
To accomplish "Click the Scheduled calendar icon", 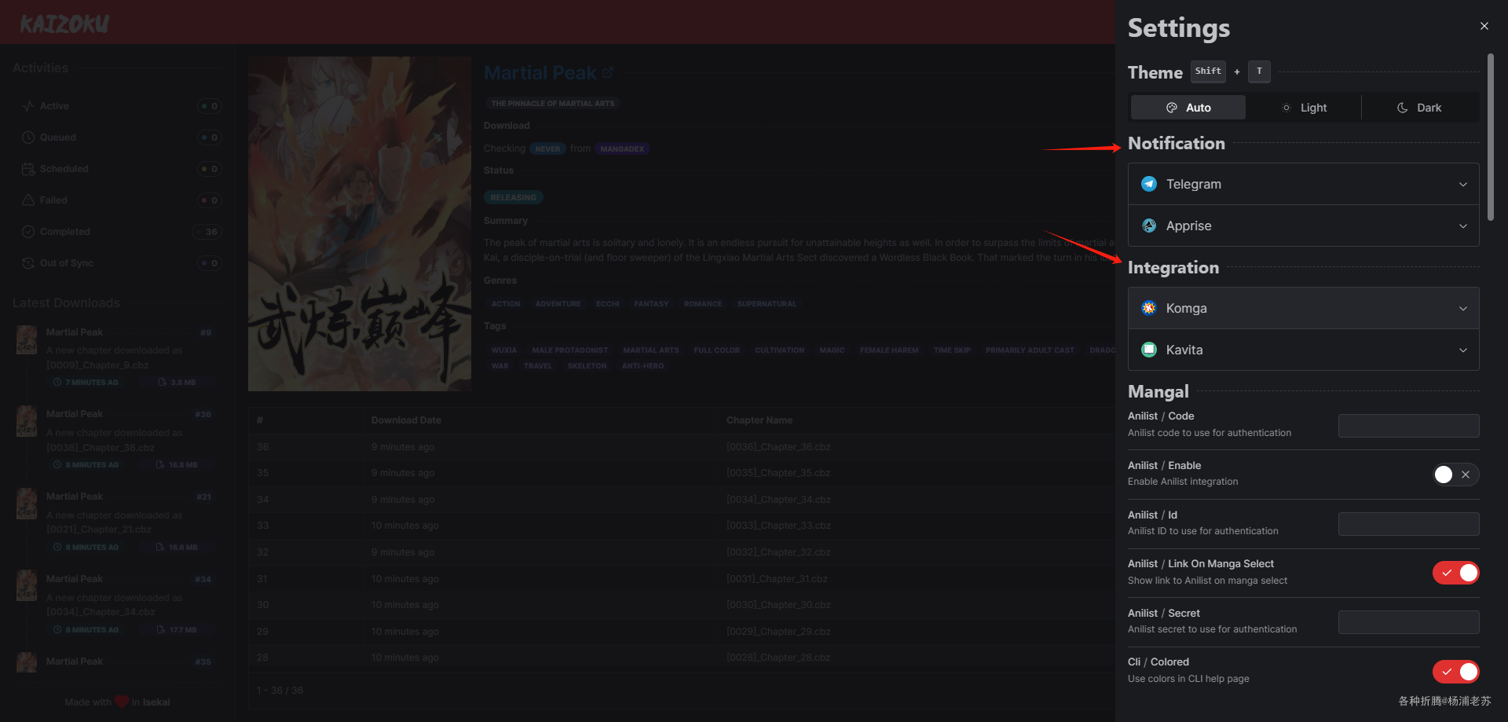I will (x=28, y=169).
